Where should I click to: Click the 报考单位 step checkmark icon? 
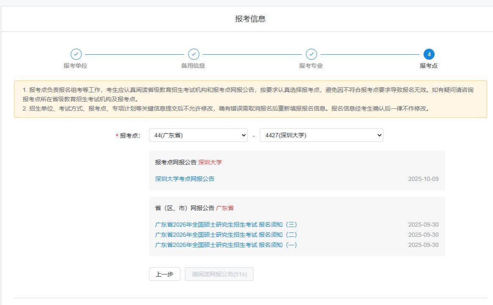(76, 54)
